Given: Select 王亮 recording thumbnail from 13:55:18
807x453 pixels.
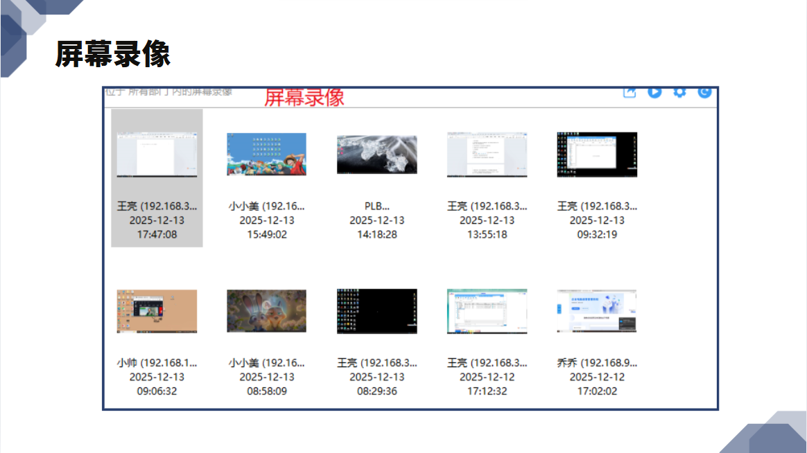Looking at the screenshot, I should click(x=487, y=154).
